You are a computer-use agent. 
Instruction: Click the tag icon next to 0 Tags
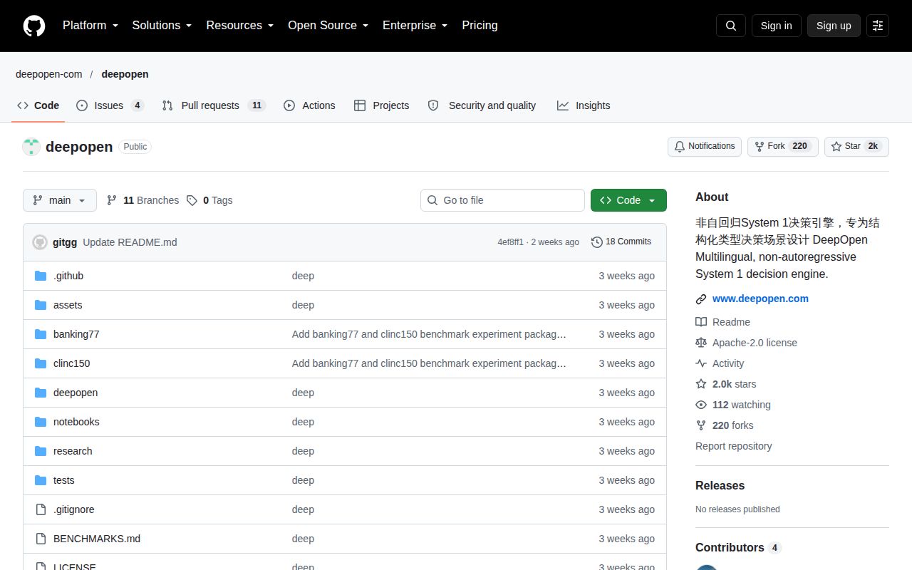click(192, 200)
